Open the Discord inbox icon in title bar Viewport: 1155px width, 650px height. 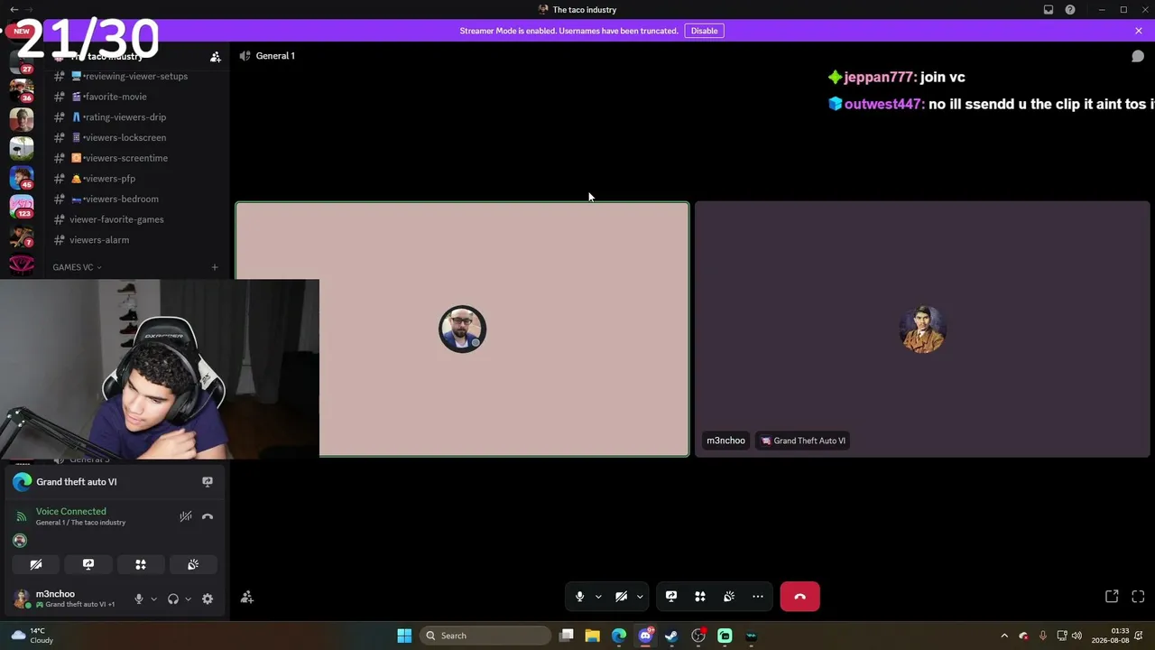coord(1049,10)
